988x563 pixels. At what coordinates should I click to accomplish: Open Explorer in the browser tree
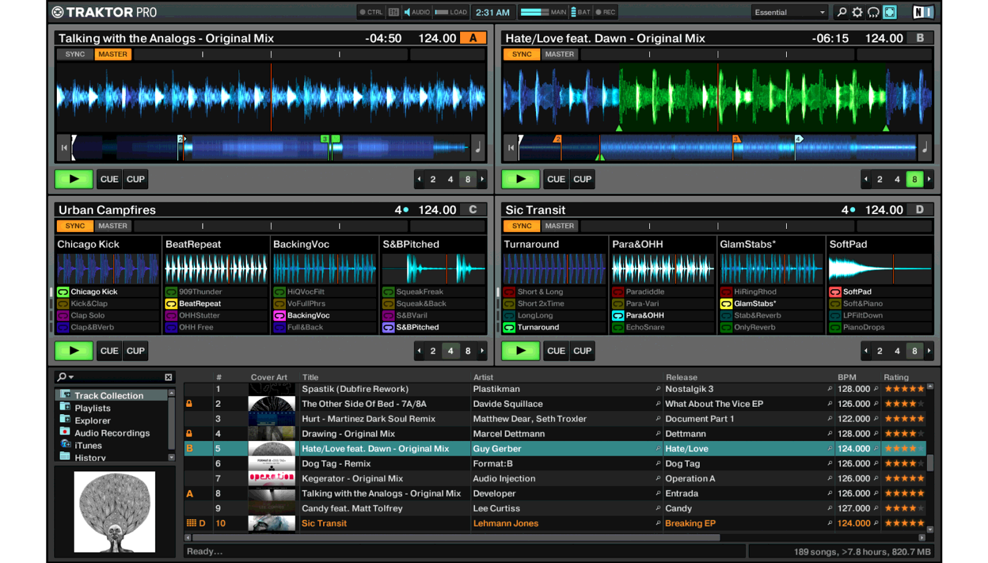[93, 420]
